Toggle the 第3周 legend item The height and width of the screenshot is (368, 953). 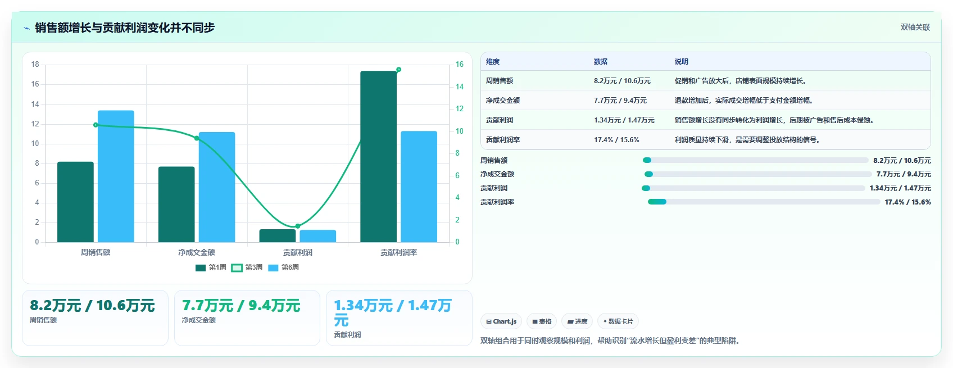pyautogui.click(x=247, y=267)
